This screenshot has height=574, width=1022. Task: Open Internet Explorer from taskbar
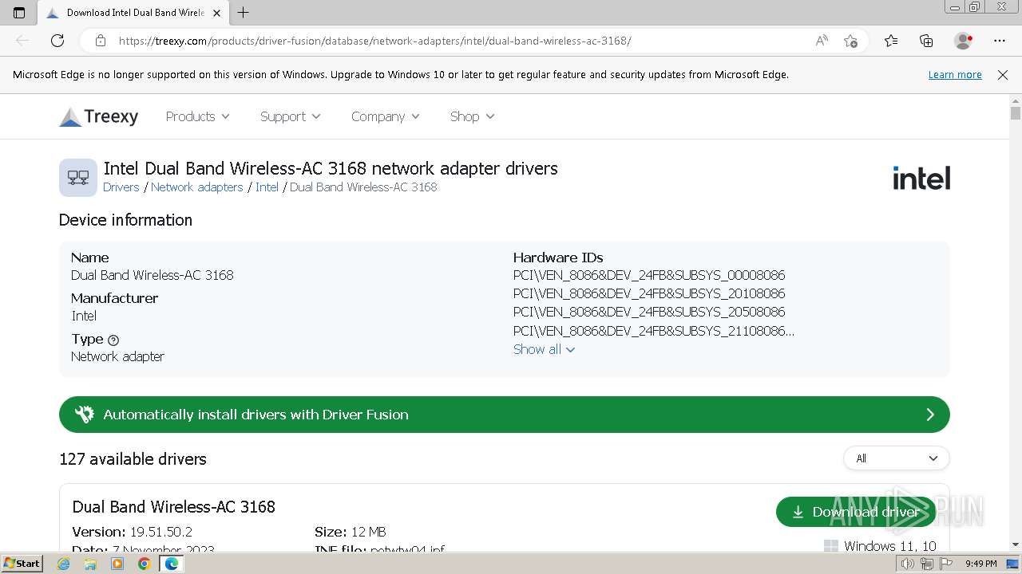point(64,564)
